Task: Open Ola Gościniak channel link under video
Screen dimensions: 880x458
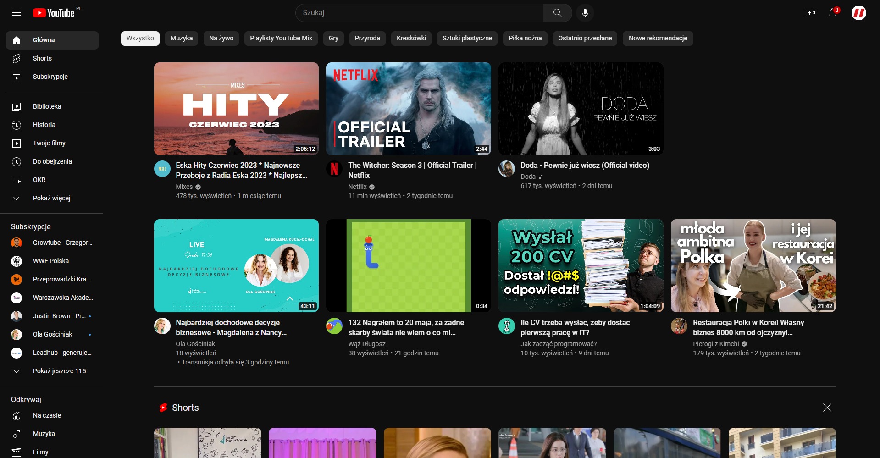Action: click(x=195, y=344)
